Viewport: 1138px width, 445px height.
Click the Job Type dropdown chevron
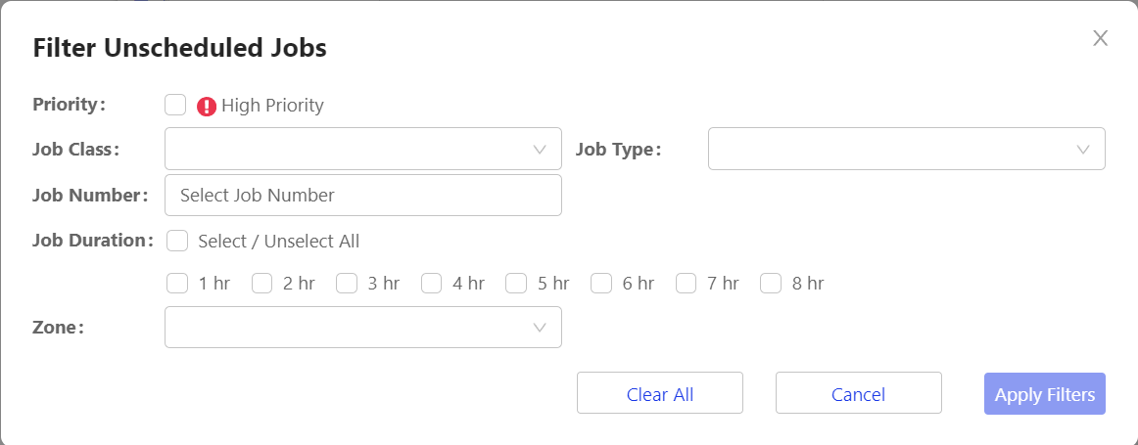coord(1083,150)
